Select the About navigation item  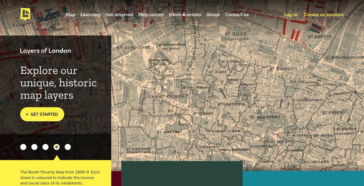click(x=213, y=14)
